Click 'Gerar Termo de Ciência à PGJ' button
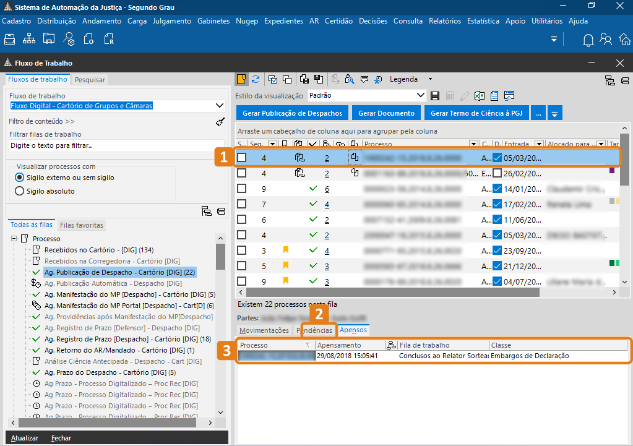Image resolution: width=633 pixels, height=446 pixels. tap(476, 113)
